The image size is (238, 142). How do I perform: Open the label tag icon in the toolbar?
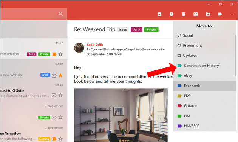point(220,14)
